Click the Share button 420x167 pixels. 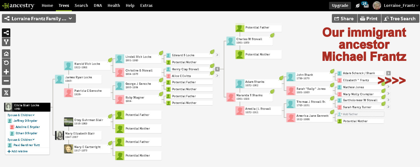pyautogui.click(x=344, y=19)
